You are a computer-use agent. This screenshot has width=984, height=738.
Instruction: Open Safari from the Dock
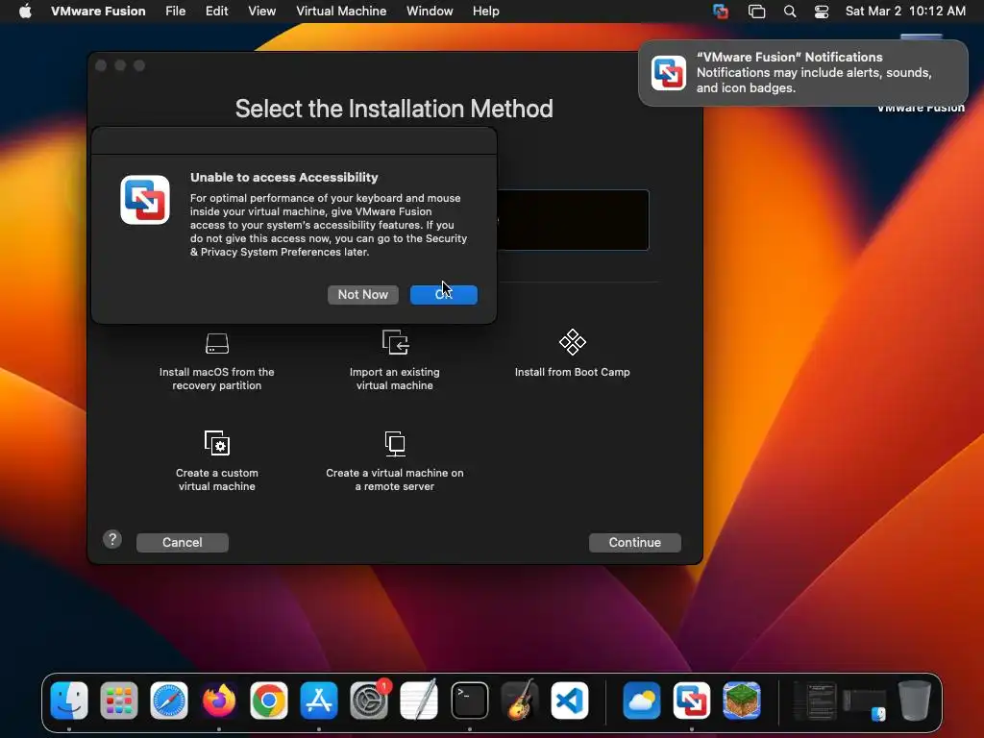[169, 700]
